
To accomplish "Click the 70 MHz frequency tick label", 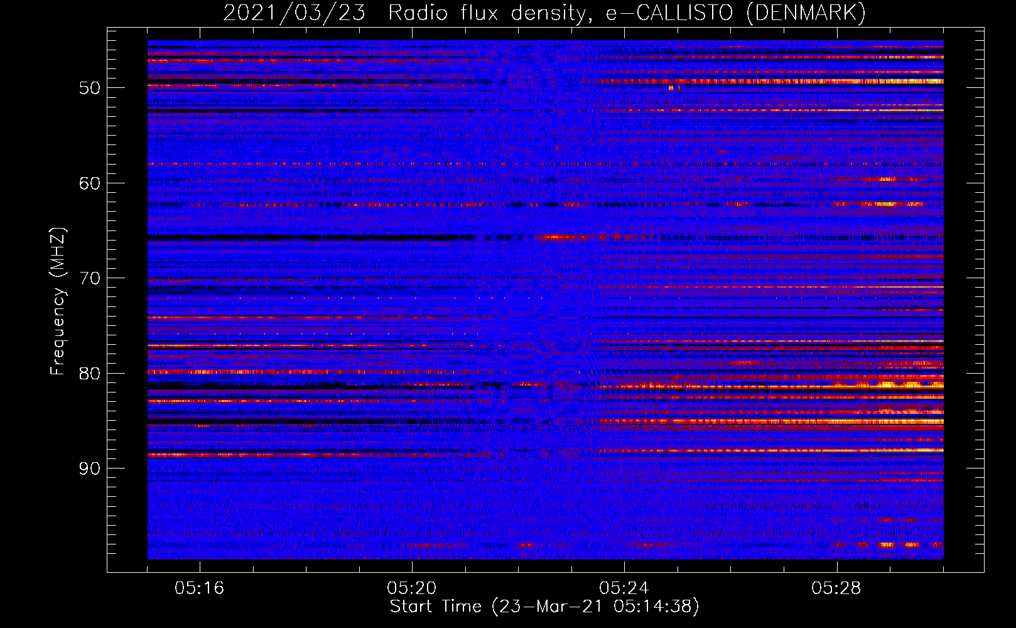I will (90, 278).
